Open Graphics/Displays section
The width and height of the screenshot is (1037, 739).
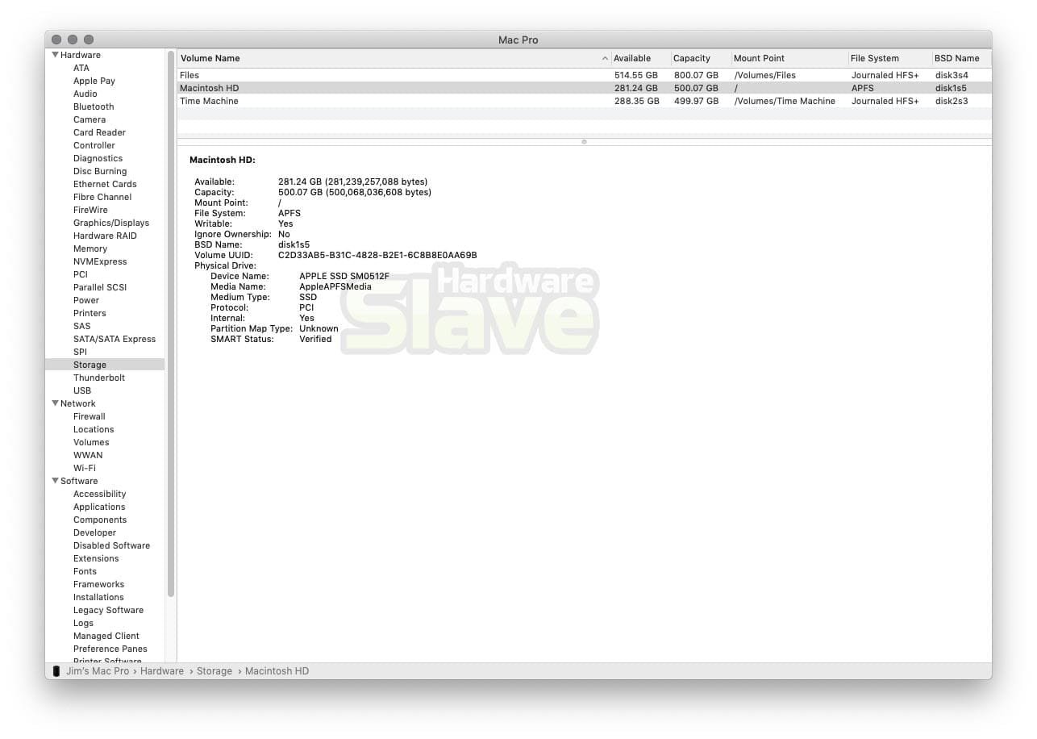coord(111,223)
